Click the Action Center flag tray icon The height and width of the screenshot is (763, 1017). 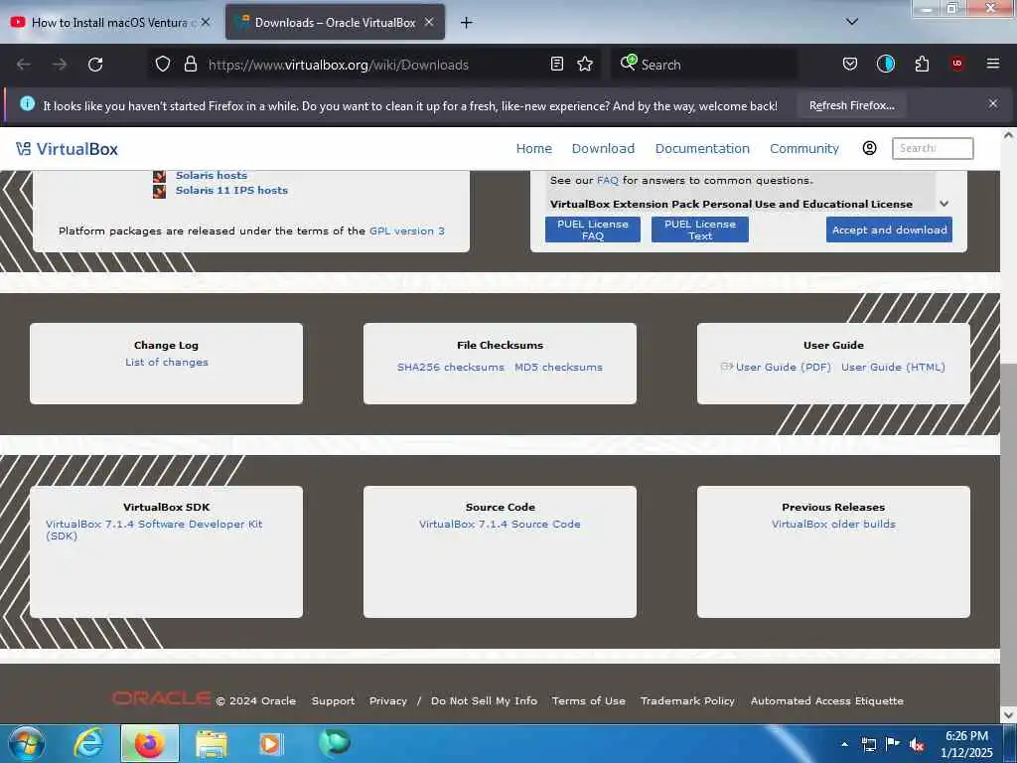click(892, 744)
